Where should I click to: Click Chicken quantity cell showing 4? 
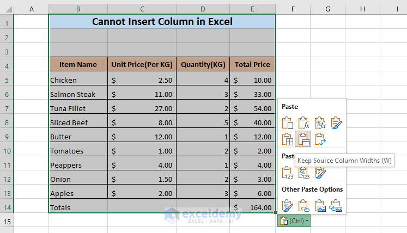pos(203,78)
